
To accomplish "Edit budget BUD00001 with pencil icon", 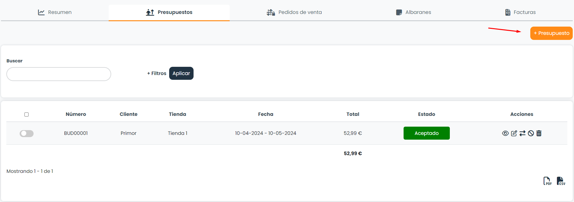I will [514, 133].
